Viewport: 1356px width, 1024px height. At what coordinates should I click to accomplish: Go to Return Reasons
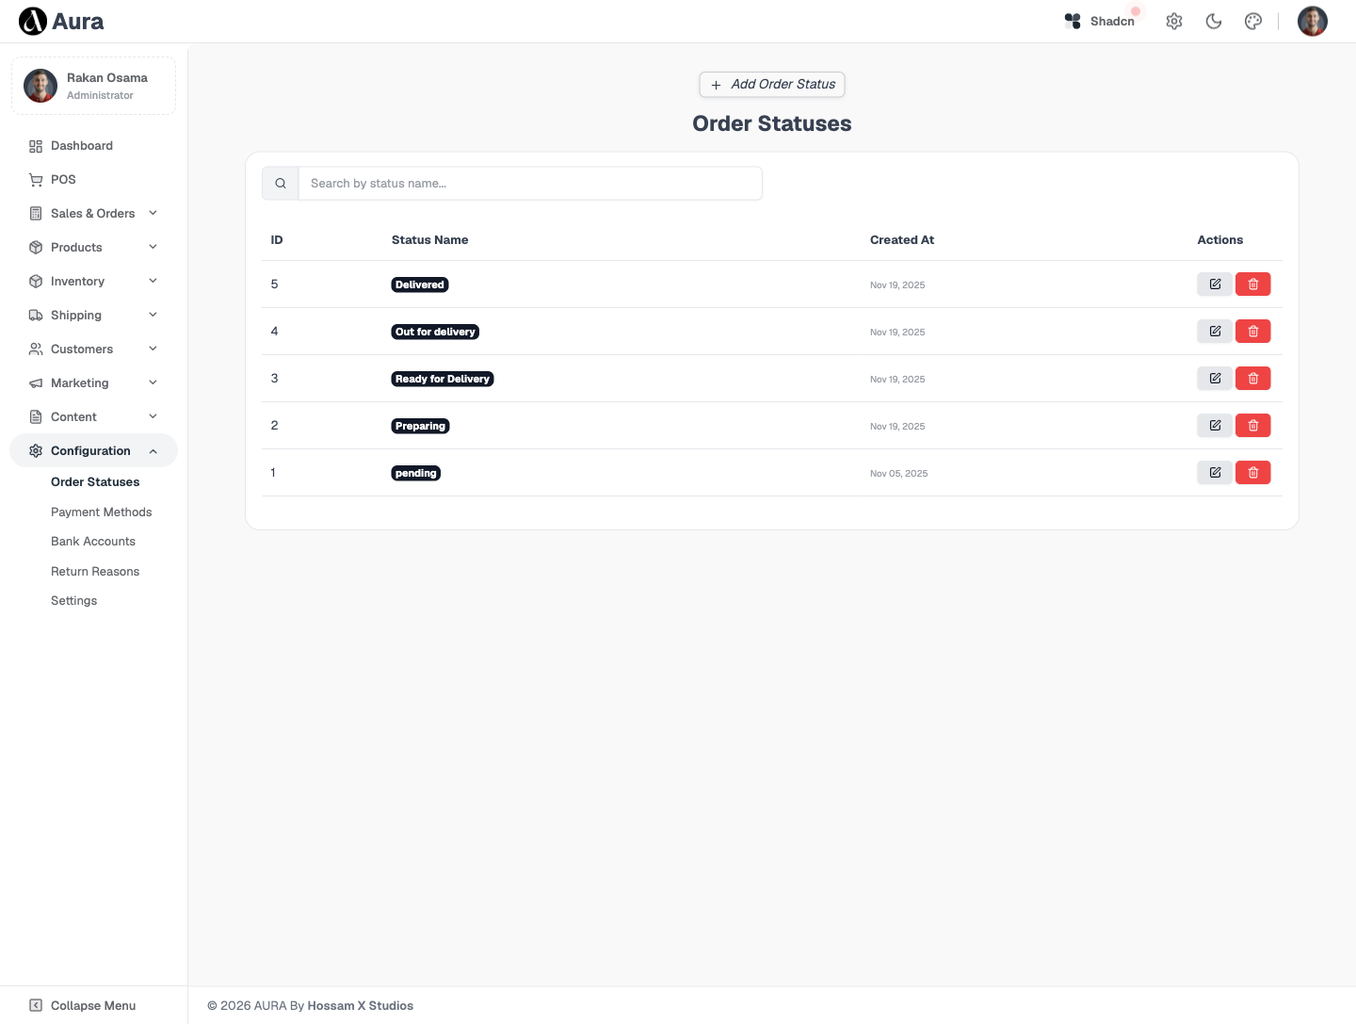(x=95, y=571)
